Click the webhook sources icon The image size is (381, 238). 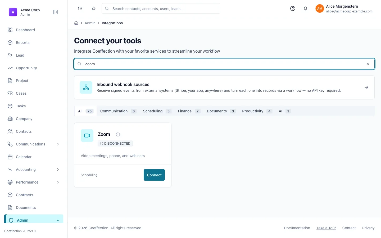click(x=86, y=88)
